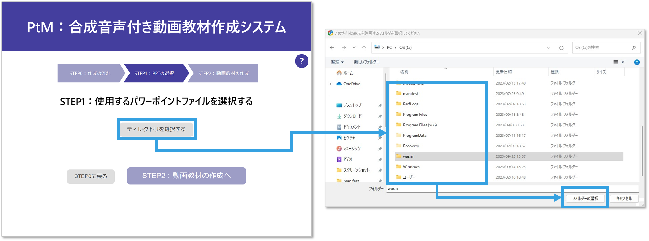Click search magnifier icon in OS (C:) search box

633,48
